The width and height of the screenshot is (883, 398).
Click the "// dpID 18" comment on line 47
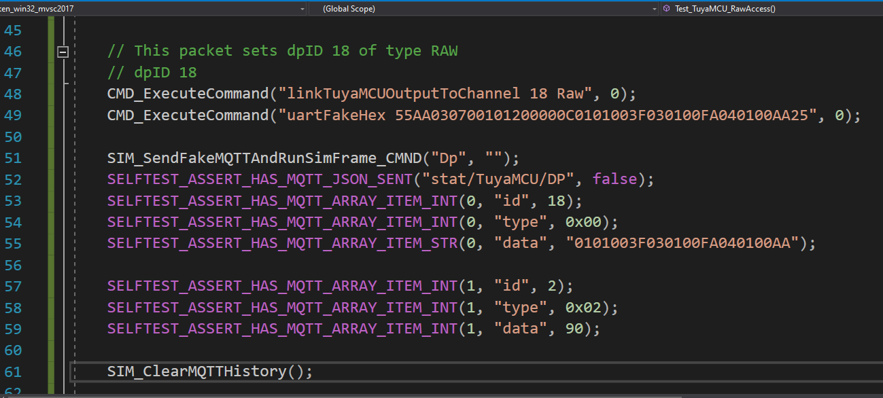coord(152,73)
